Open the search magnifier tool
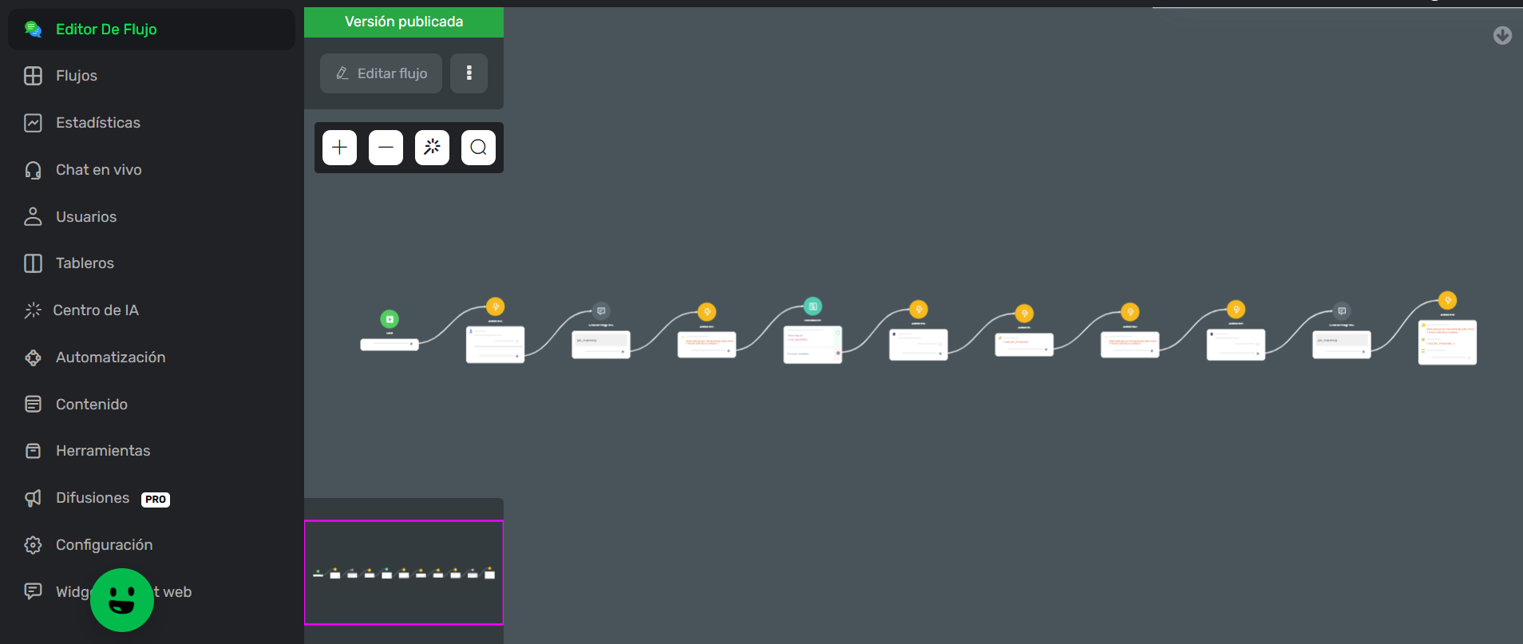Screen dimensions: 1523x644 pos(478,148)
